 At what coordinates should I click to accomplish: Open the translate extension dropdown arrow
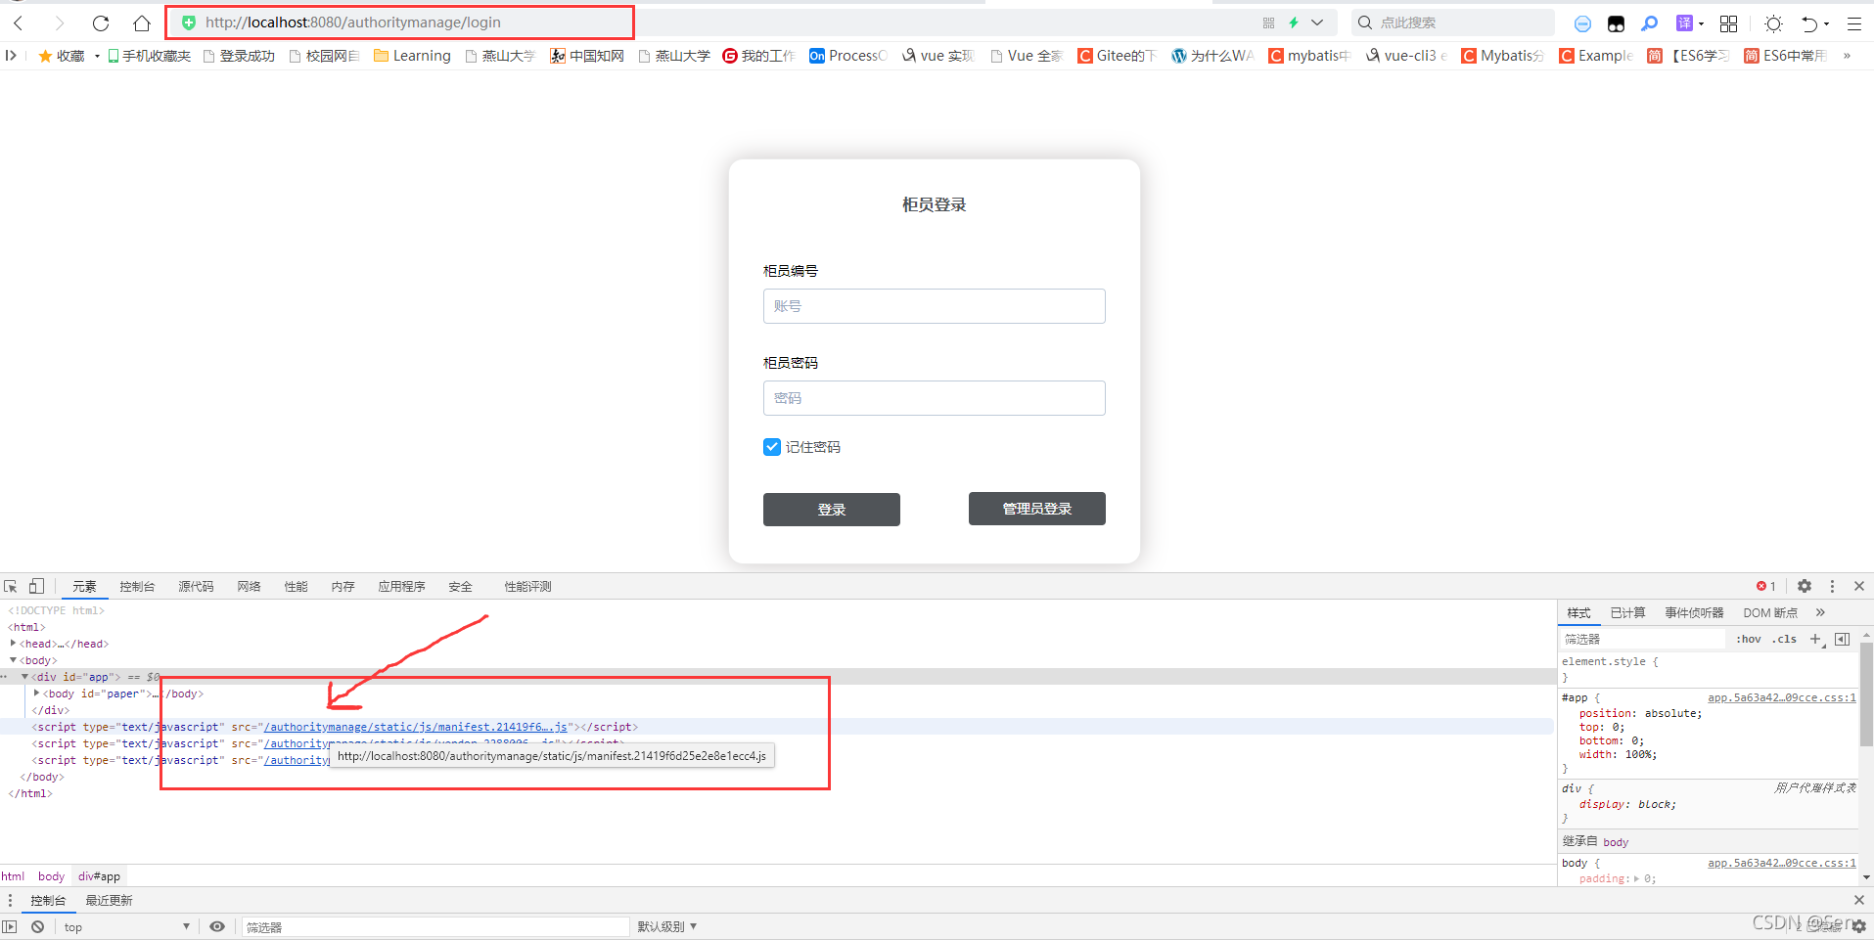(x=1701, y=23)
